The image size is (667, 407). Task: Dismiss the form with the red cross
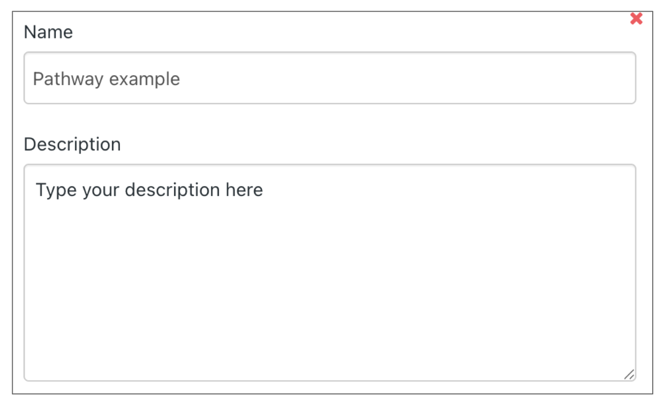click(636, 19)
